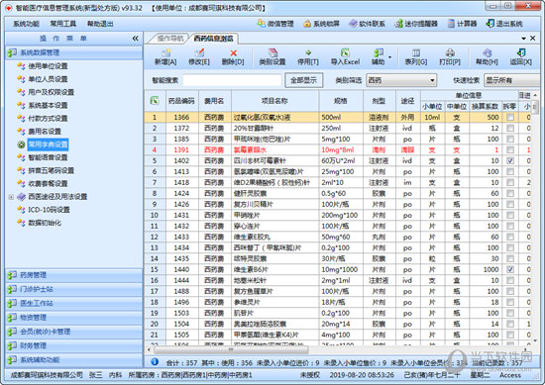545x385 pixels.
Task: Click the Excel export icon in table header
Action: click(x=155, y=101)
